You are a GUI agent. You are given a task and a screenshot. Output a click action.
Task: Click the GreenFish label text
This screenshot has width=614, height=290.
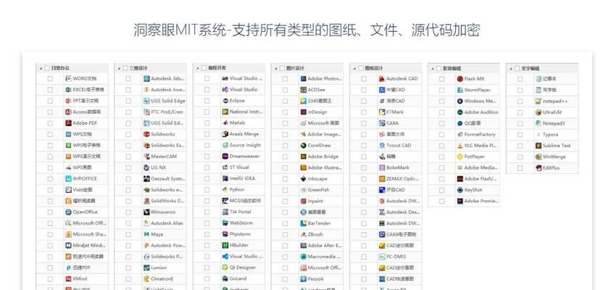(318, 190)
